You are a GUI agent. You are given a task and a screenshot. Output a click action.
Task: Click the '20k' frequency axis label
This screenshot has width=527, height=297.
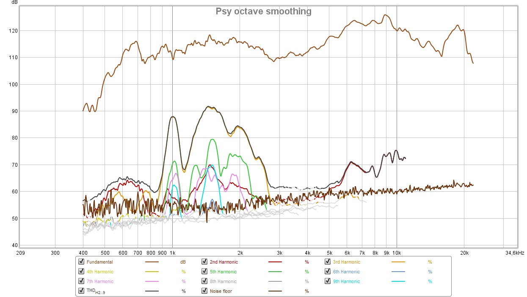(464, 253)
